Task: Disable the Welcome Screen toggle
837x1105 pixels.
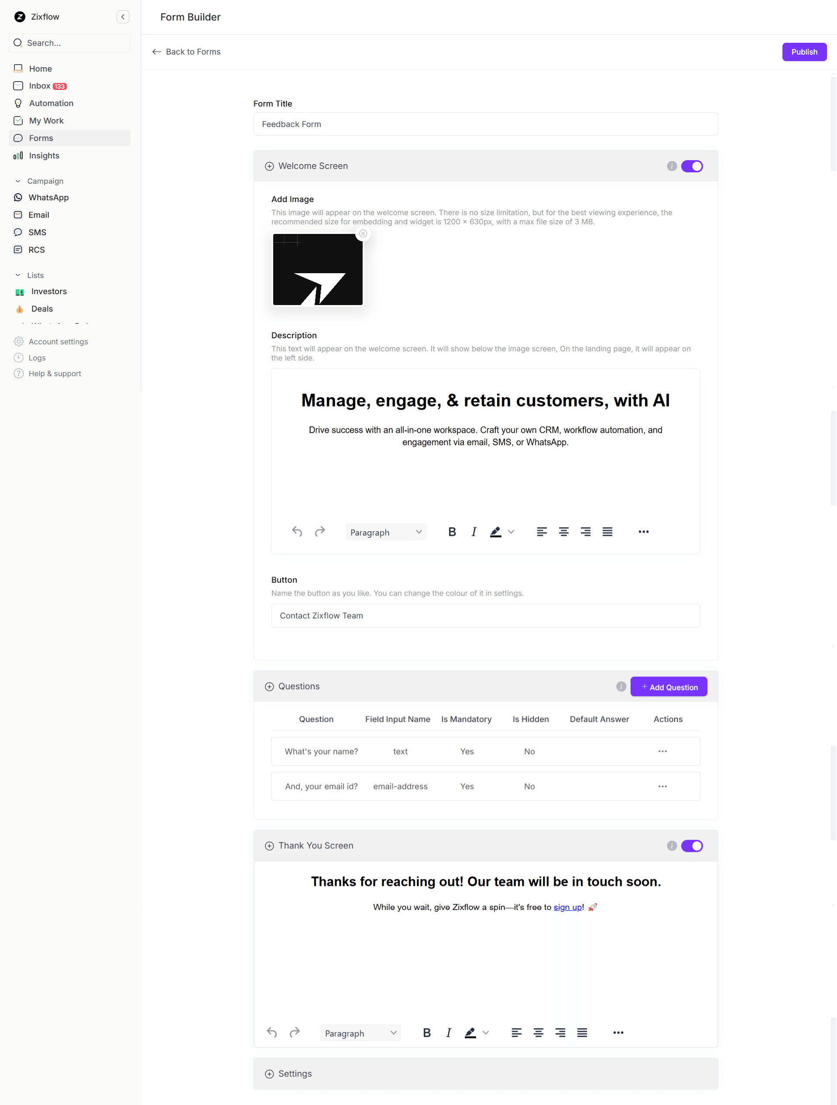Action: click(x=692, y=166)
